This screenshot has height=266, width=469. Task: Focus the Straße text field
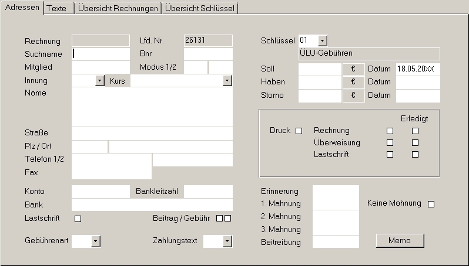tap(152, 133)
